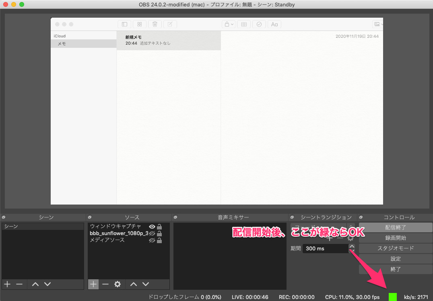Click the ドロップしたフレーム 0 (0.0%) status text
Screen dimensions: 433x301
(185, 297)
